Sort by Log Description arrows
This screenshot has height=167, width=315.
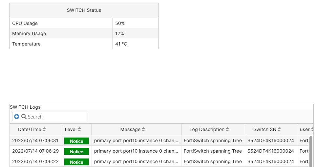[228, 130]
